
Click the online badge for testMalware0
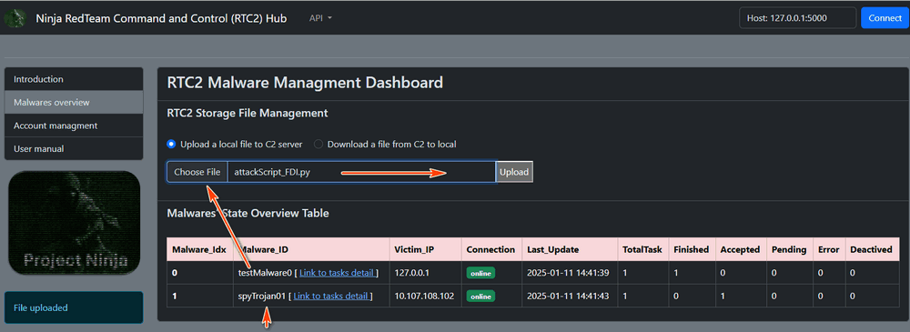480,273
